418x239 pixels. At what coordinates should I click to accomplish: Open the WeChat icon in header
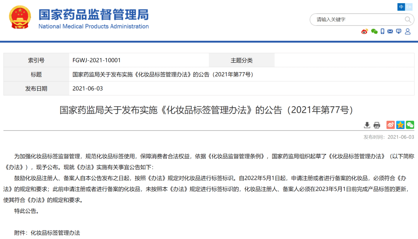pos(374,31)
